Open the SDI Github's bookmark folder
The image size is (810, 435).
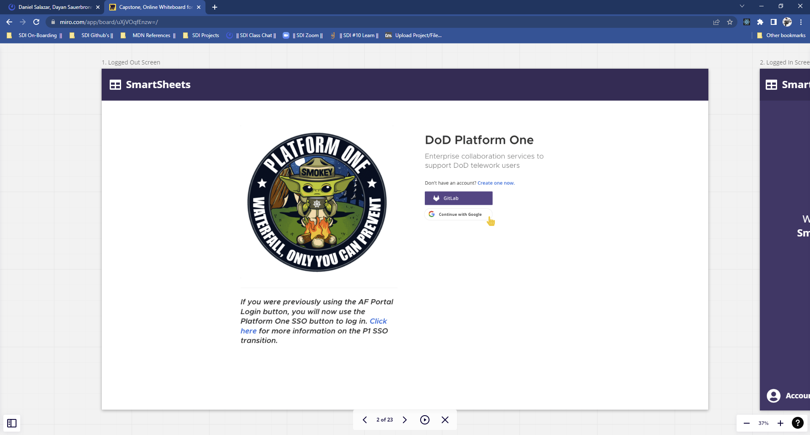click(x=92, y=35)
